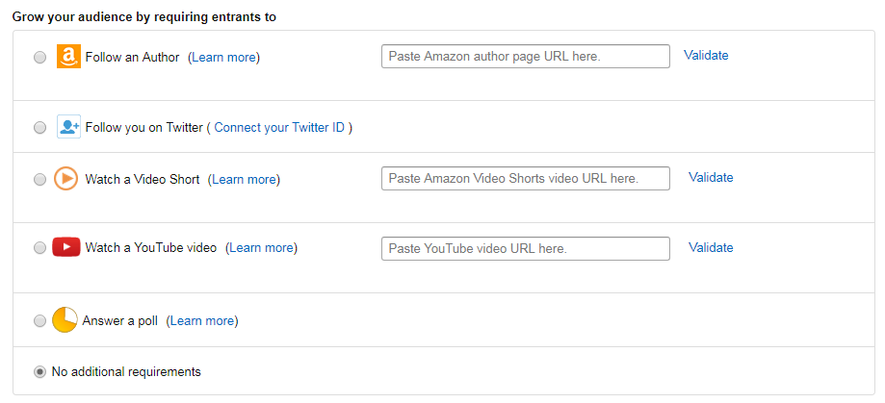Validate the YouTube video URL
The width and height of the screenshot is (885, 403).
point(711,248)
